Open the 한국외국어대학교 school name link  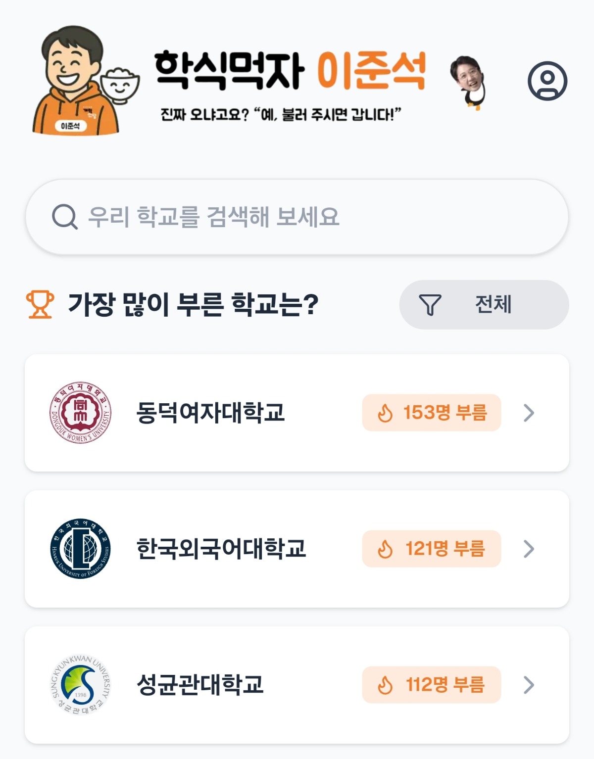tap(221, 549)
